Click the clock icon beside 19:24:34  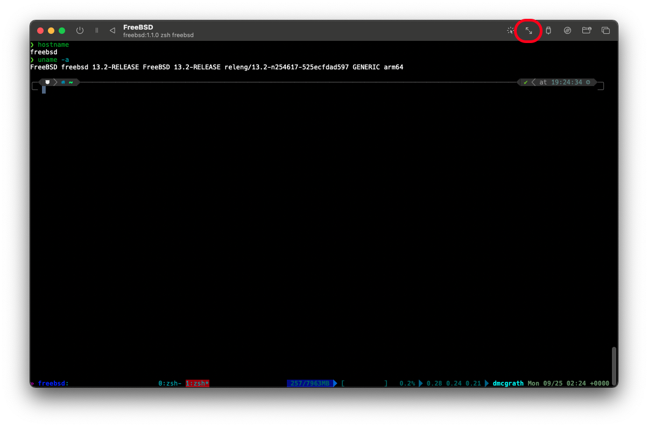click(x=588, y=82)
